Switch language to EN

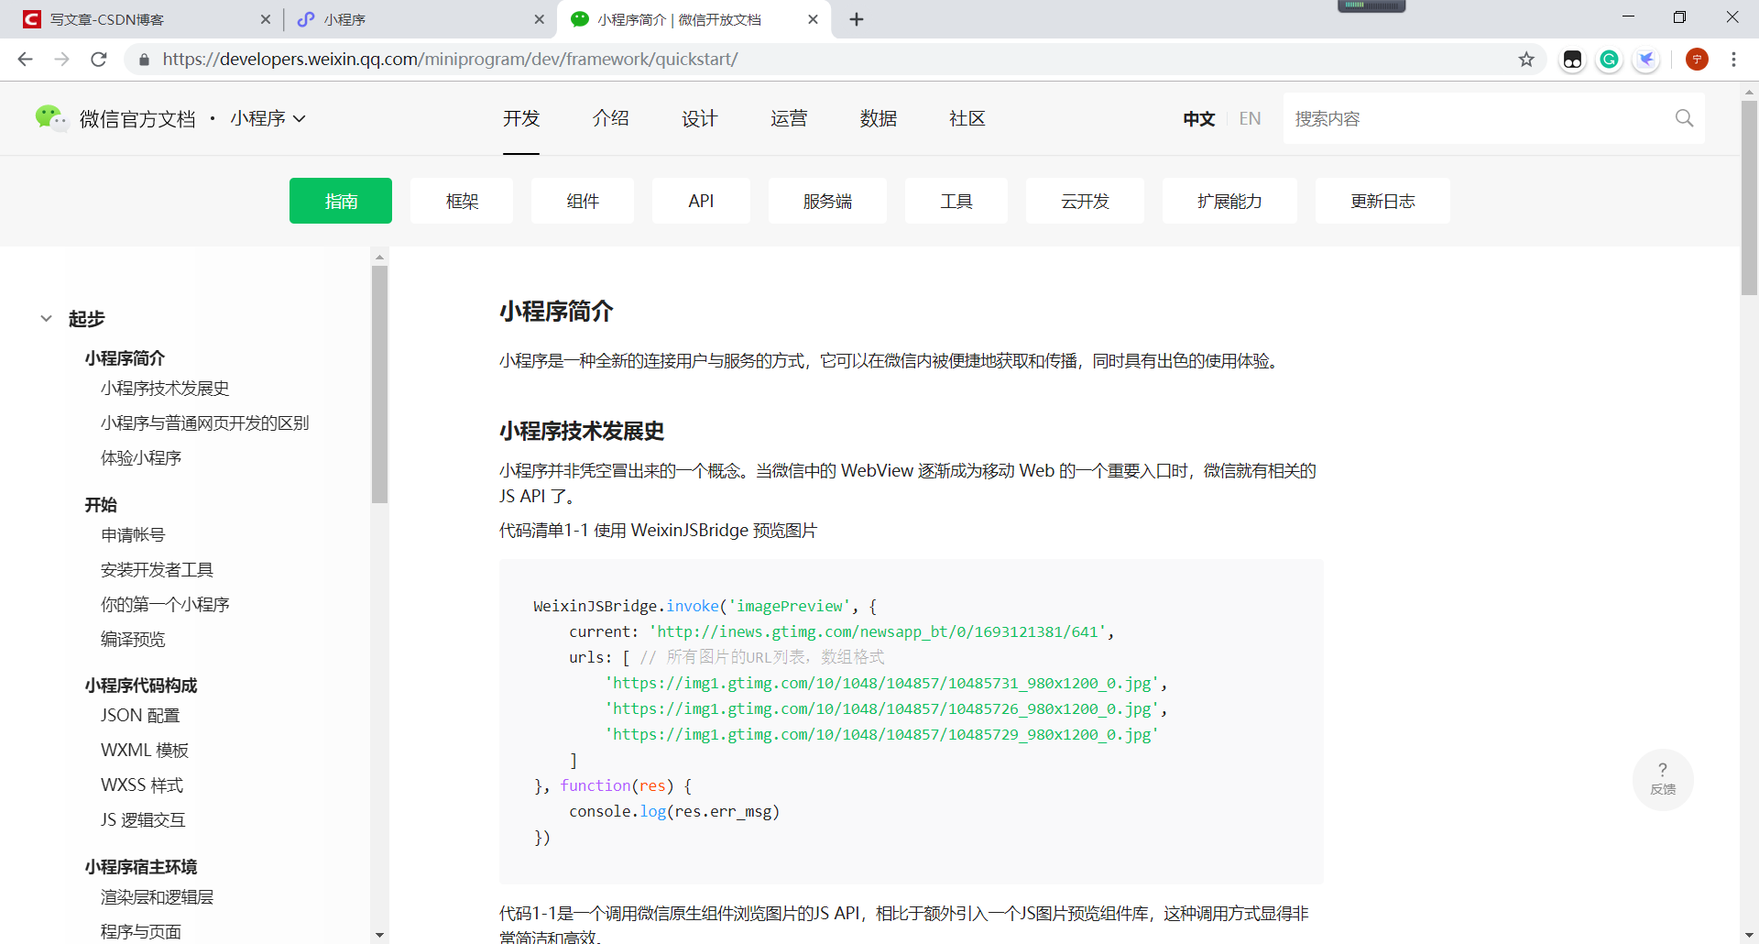[1250, 119]
